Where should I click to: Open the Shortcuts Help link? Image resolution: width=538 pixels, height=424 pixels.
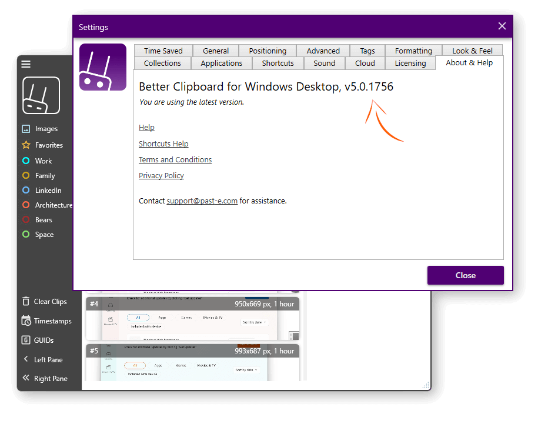pyautogui.click(x=163, y=143)
